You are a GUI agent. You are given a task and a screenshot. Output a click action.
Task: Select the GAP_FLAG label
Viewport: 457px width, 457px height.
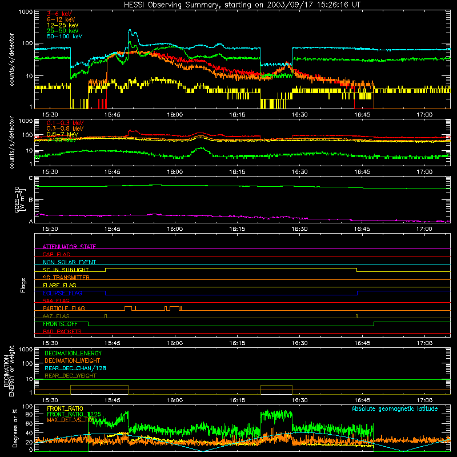click(56, 254)
